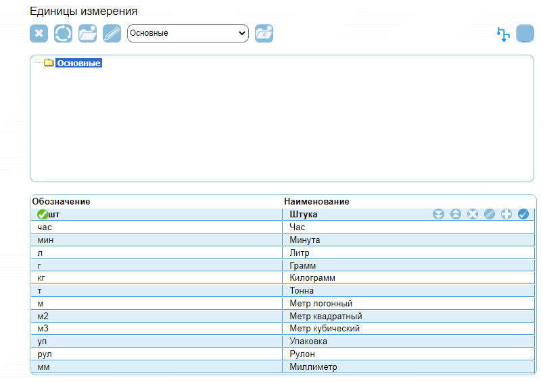Select the Метр квадратный row
Image resolution: width=543 pixels, height=382 pixels.
[326, 317]
